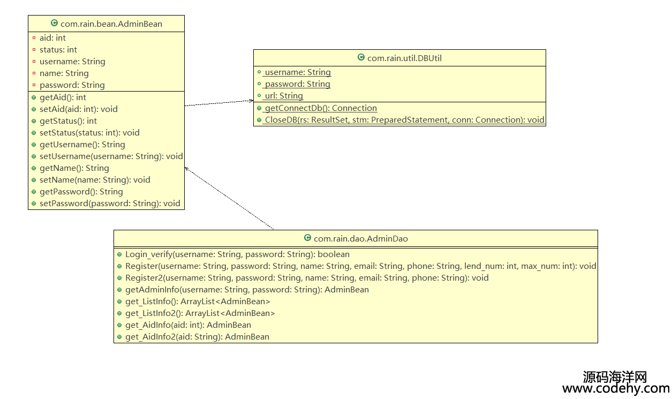Screen dimensions: 672x399
Task: Select the com.rain.dao.AdminDao class title
Action: click(361, 239)
